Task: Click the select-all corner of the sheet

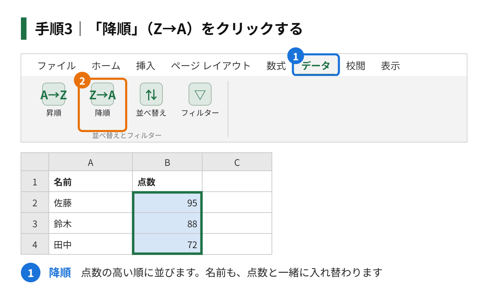Action: tap(35, 162)
